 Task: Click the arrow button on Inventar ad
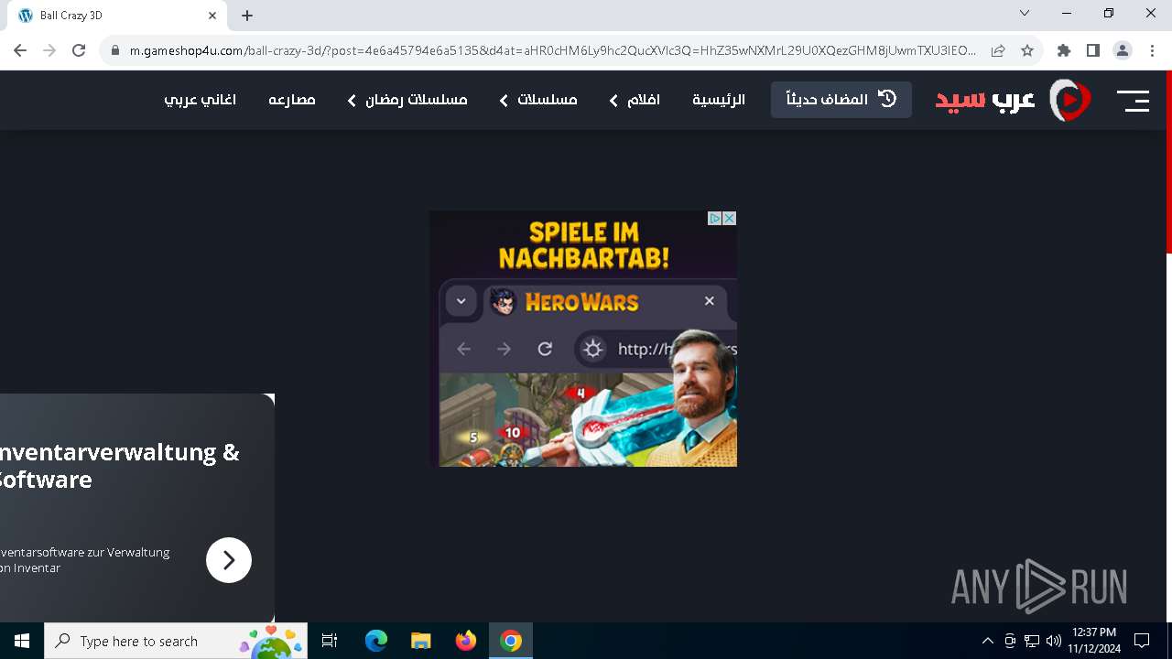(x=229, y=560)
